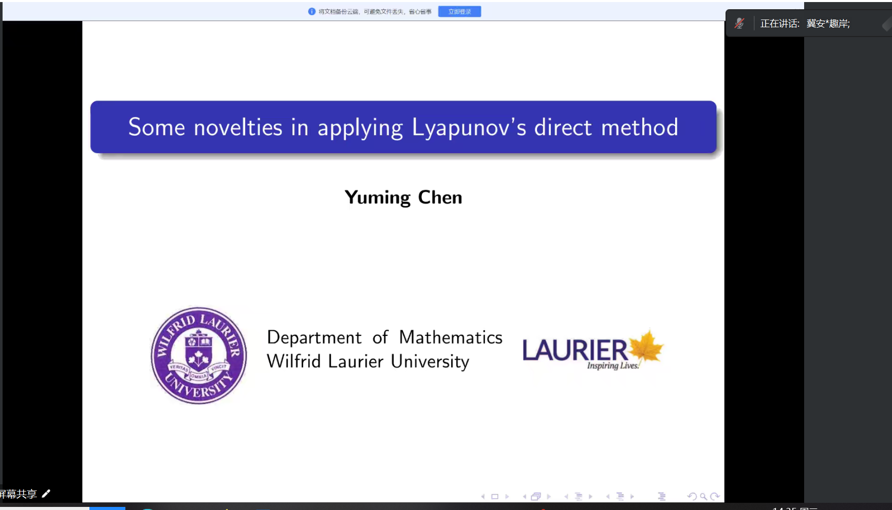Viewport: 892px width, 510px height.
Task: Click the slide title about Lyapunov's method
Action: [x=403, y=127]
